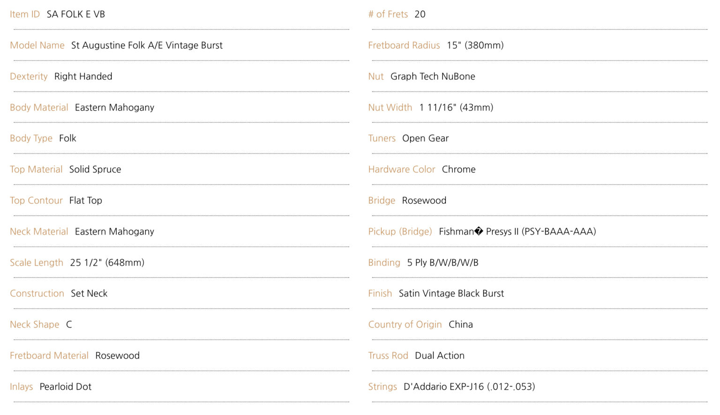Click the Inlays value Pearloid Dot

click(x=65, y=387)
